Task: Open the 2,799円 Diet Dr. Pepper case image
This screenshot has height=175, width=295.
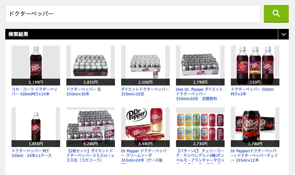Action: (200, 65)
